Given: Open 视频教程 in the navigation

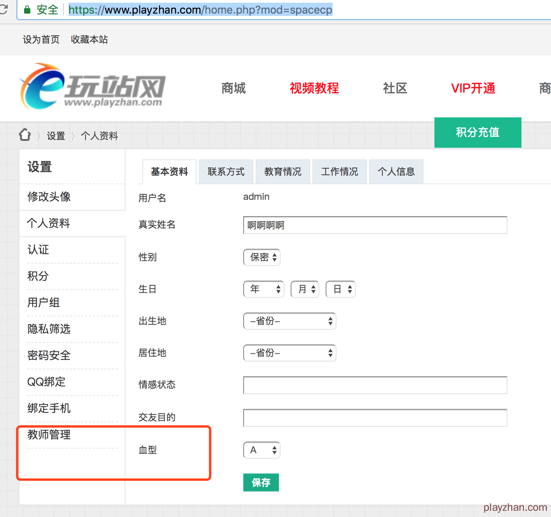Looking at the screenshot, I should pyautogui.click(x=314, y=88).
